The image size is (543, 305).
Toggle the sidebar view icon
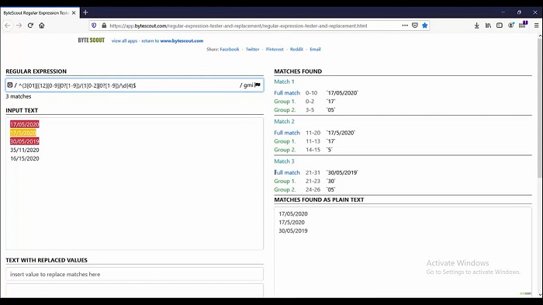point(500,26)
